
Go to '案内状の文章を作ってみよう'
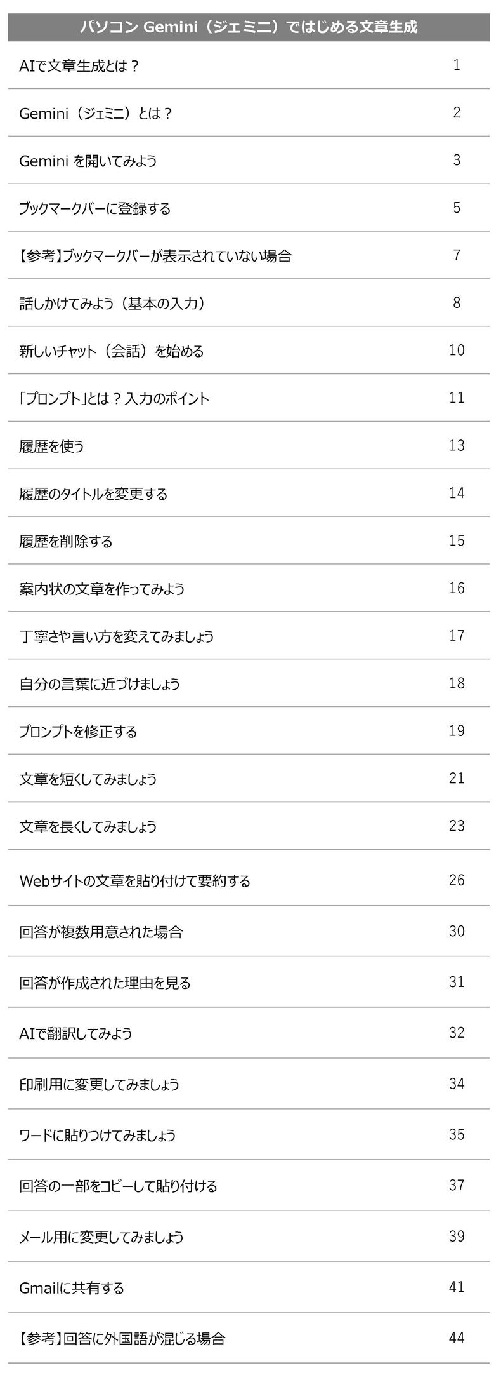[x=102, y=589]
